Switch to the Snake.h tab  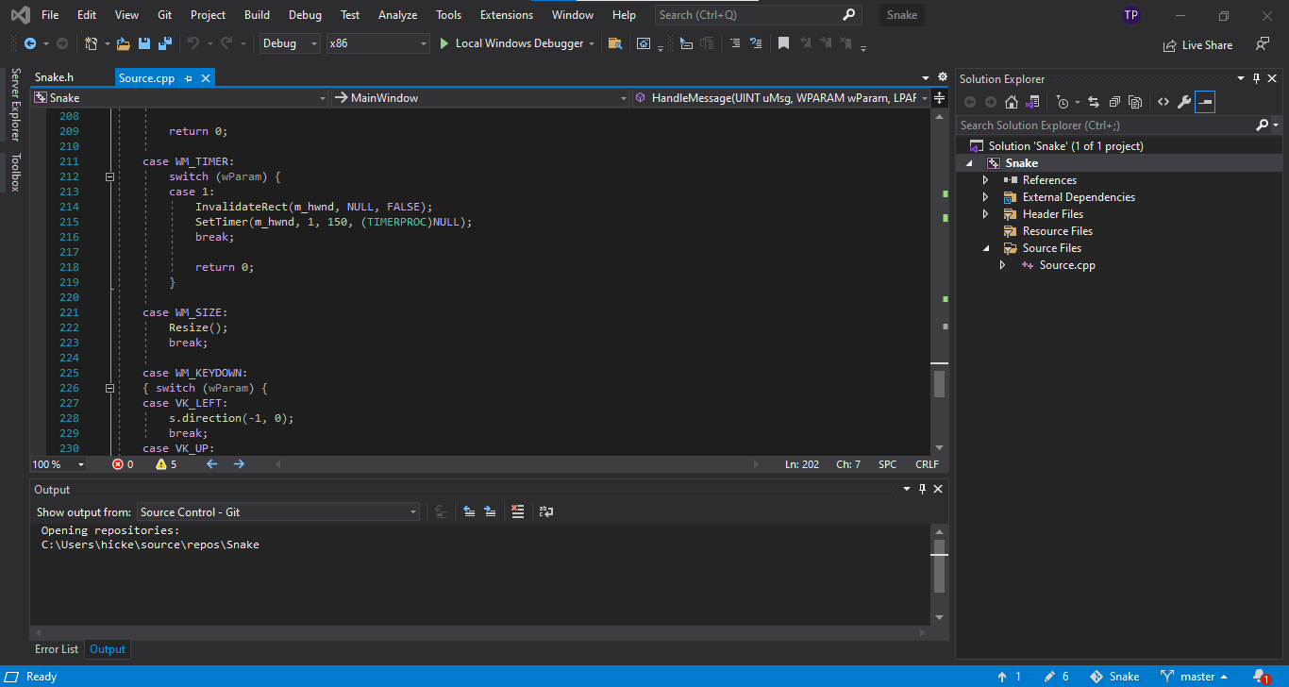tap(54, 77)
